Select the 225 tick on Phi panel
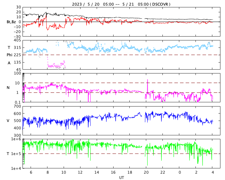 pyautogui.click(x=17, y=55)
